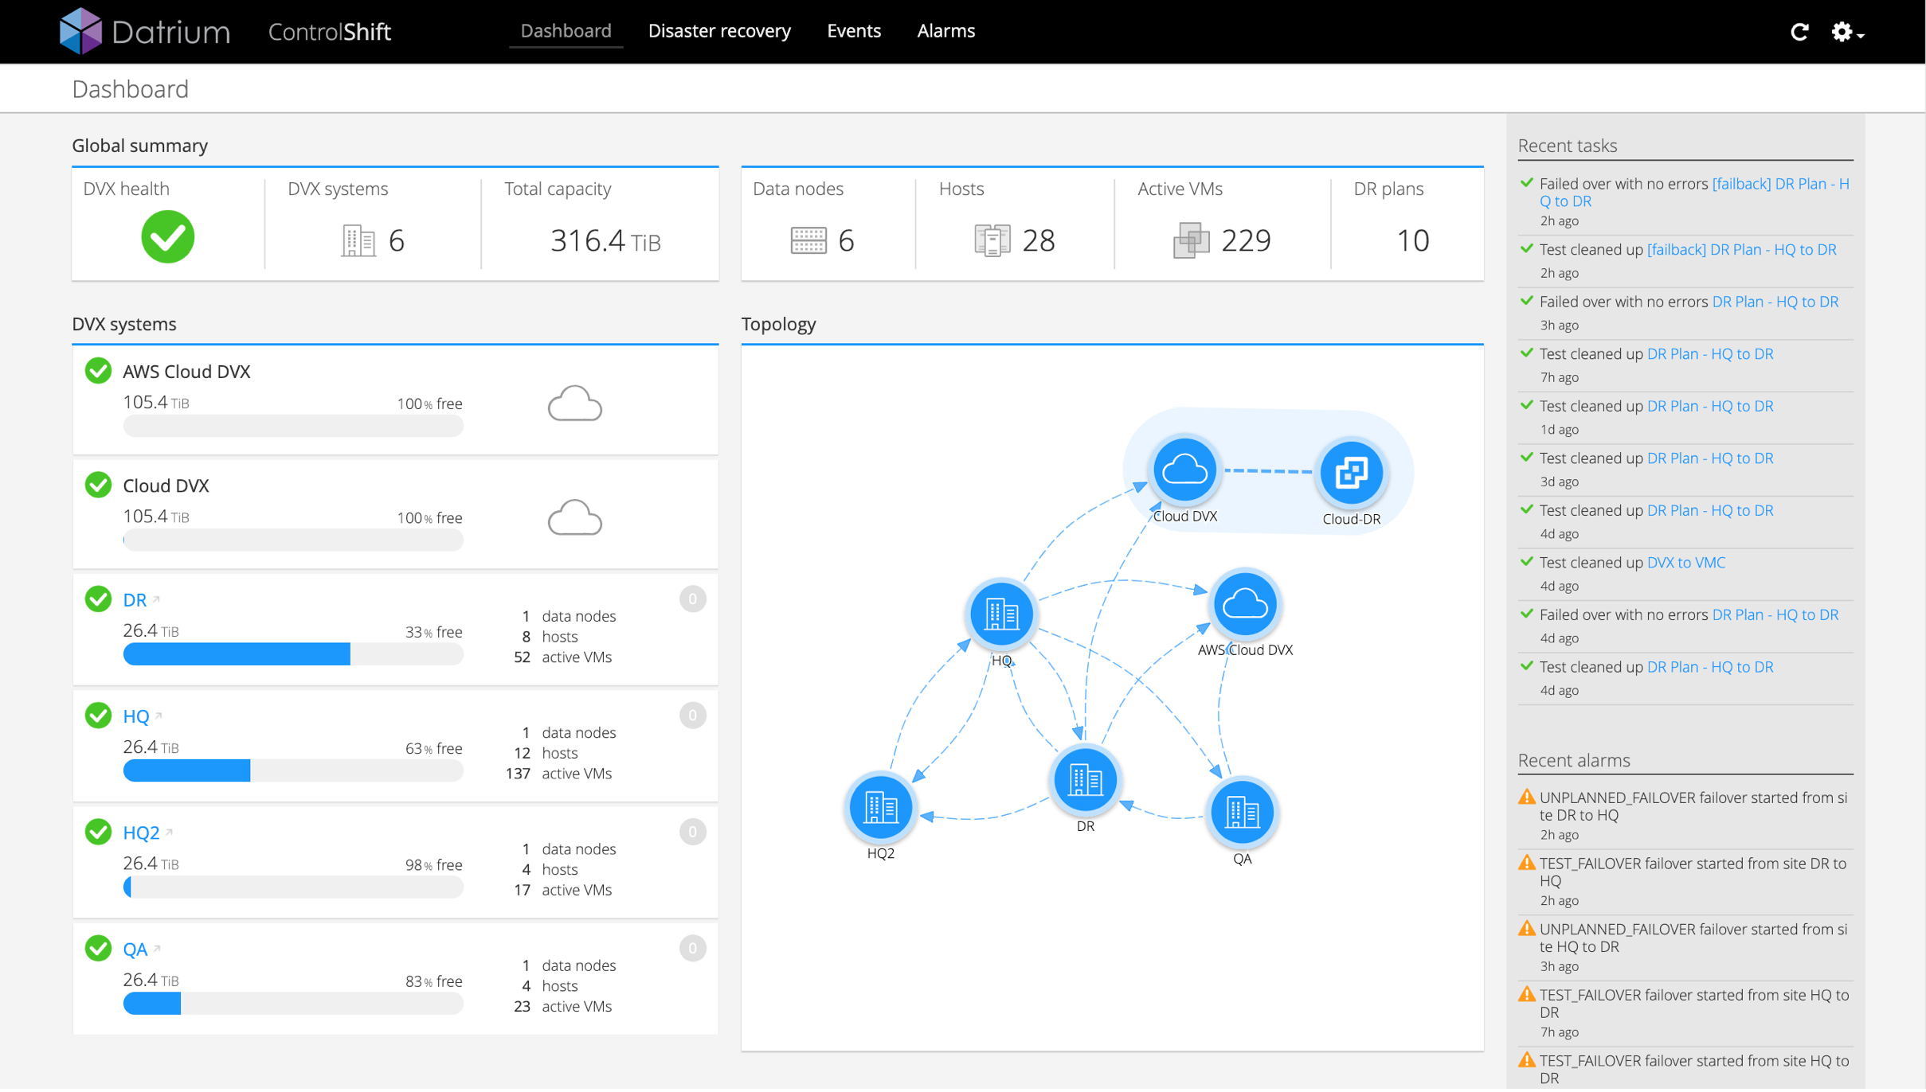Click the '52 active VMs' text in DR row
The width and height of the screenshot is (1926, 1092).
pyautogui.click(x=562, y=657)
